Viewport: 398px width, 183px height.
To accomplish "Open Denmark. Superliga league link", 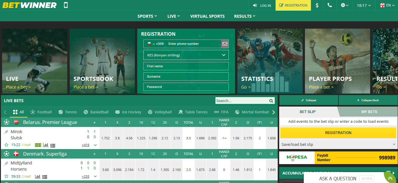I will pos(45,154).
